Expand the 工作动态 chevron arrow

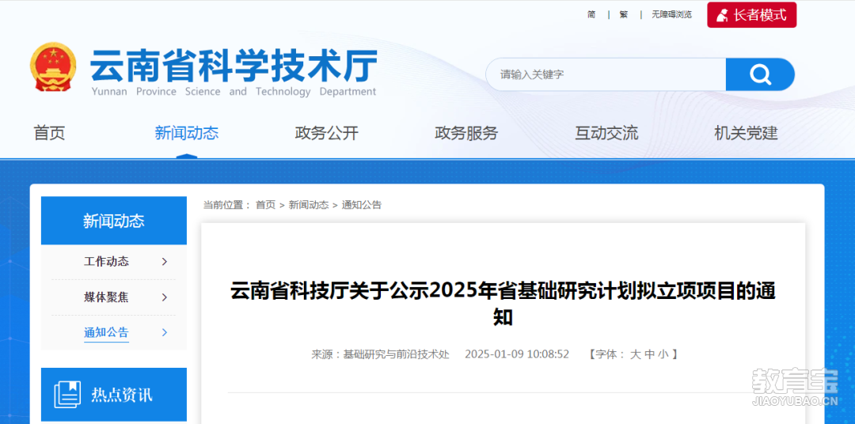point(164,262)
